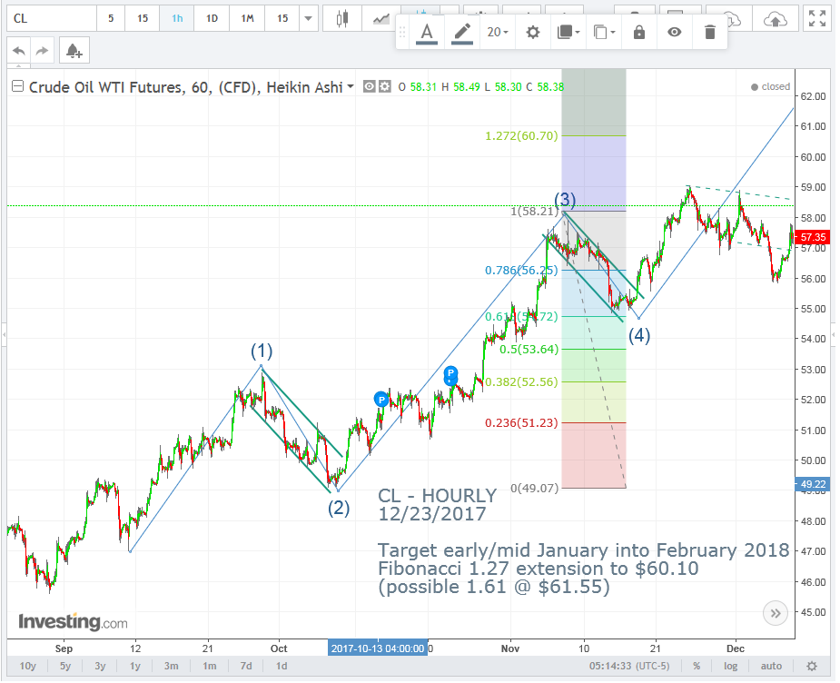This screenshot has width=840, height=683.
Task: Toggle drawing visibility with the eye icon
Action: (x=673, y=32)
